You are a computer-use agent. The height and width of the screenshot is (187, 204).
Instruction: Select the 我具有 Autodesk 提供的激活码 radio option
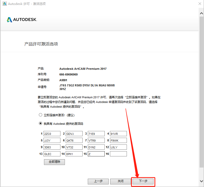[40, 123]
